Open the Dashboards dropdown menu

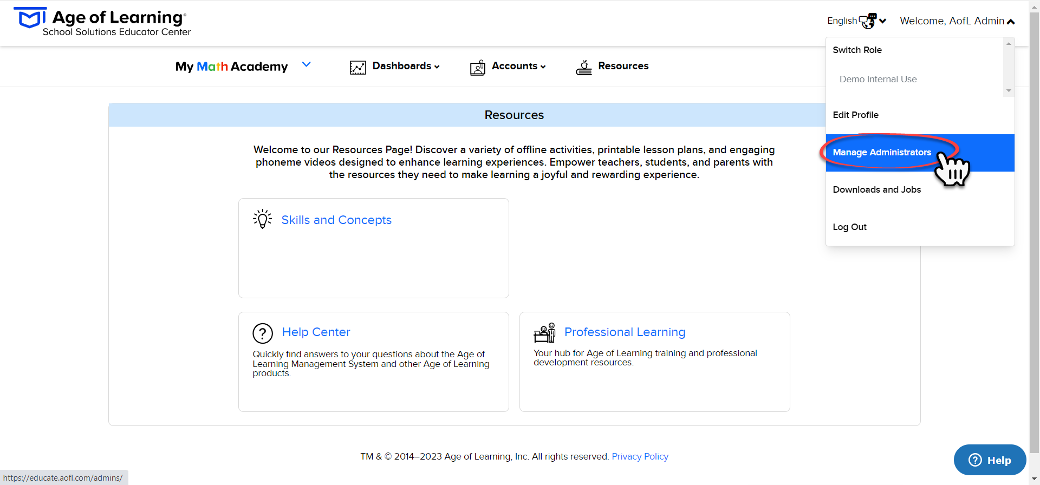pos(406,66)
